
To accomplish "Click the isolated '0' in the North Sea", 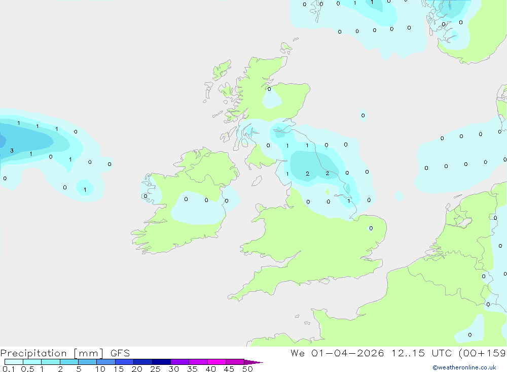I will coord(363,115).
